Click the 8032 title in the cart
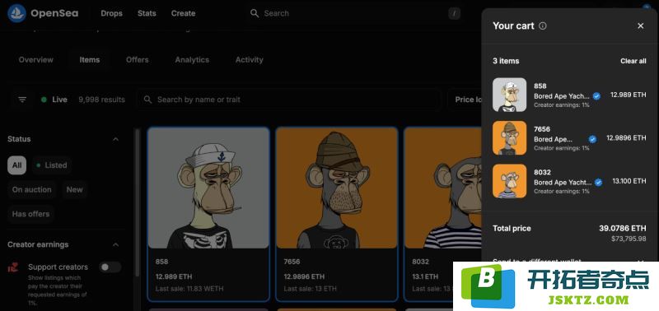This screenshot has width=659, height=311. click(x=542, y=172)
